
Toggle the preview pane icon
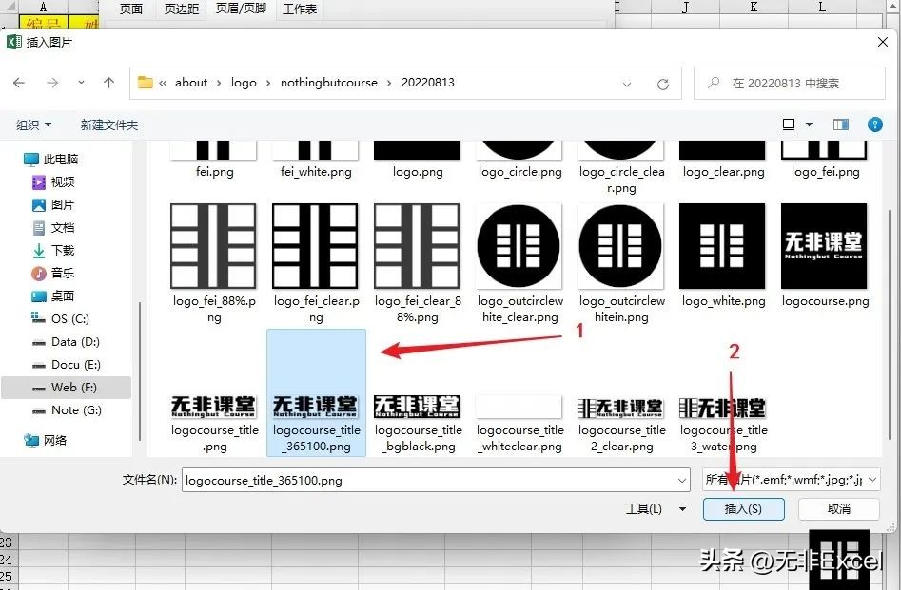841,124
